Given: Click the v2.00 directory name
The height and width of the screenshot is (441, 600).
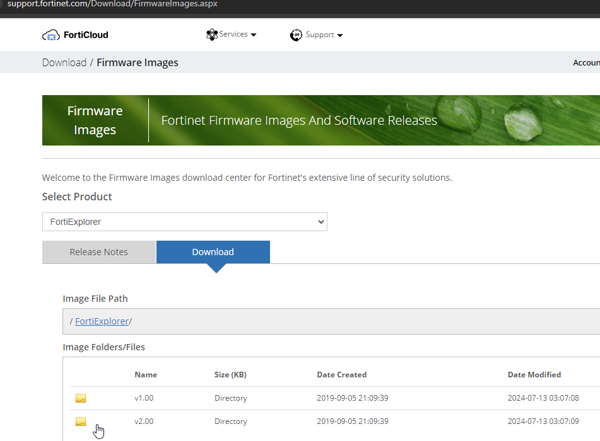Looking at the screenshot, I should coord(144,421).
